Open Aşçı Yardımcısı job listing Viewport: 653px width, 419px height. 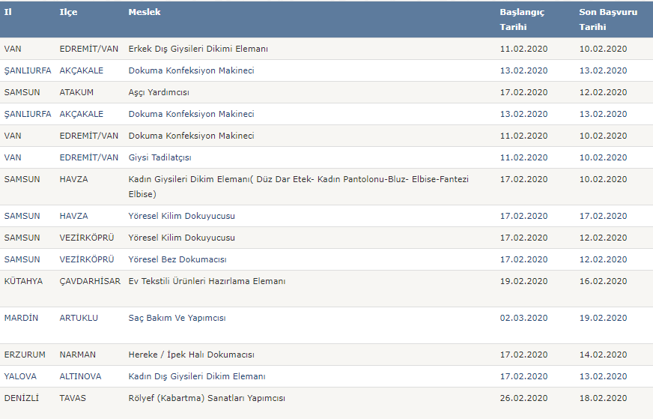(x=159, y=92)
